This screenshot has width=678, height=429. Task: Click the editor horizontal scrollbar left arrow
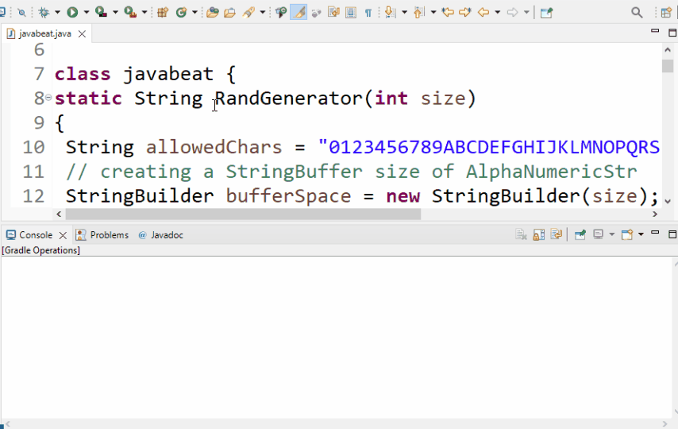click(60, 214)
